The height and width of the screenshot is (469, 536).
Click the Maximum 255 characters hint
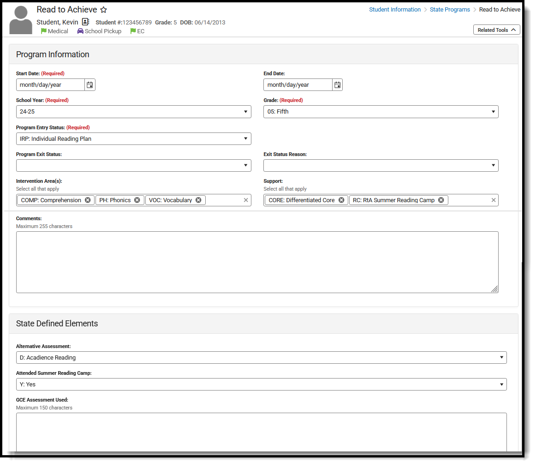point(44,227)
